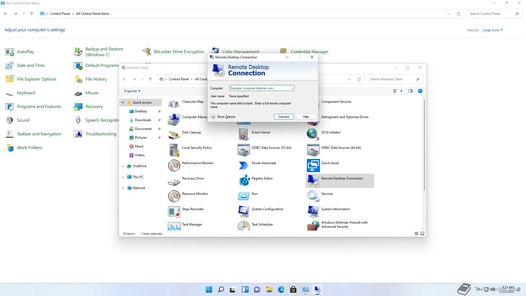
Task: Click the Connect button
Action: (284, 117)
